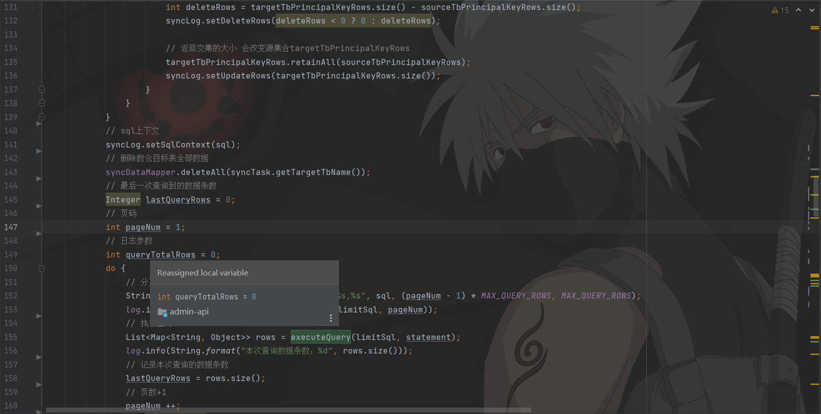Click getTargetTbName call on line 143
Screen dimensions: 821x414
tap(313, 172)
